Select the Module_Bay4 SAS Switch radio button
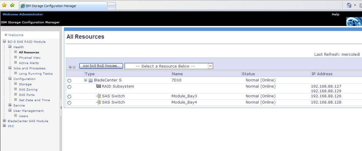This screenshot has width=362, height=151. pyautogui.click(x=70, y=103)
